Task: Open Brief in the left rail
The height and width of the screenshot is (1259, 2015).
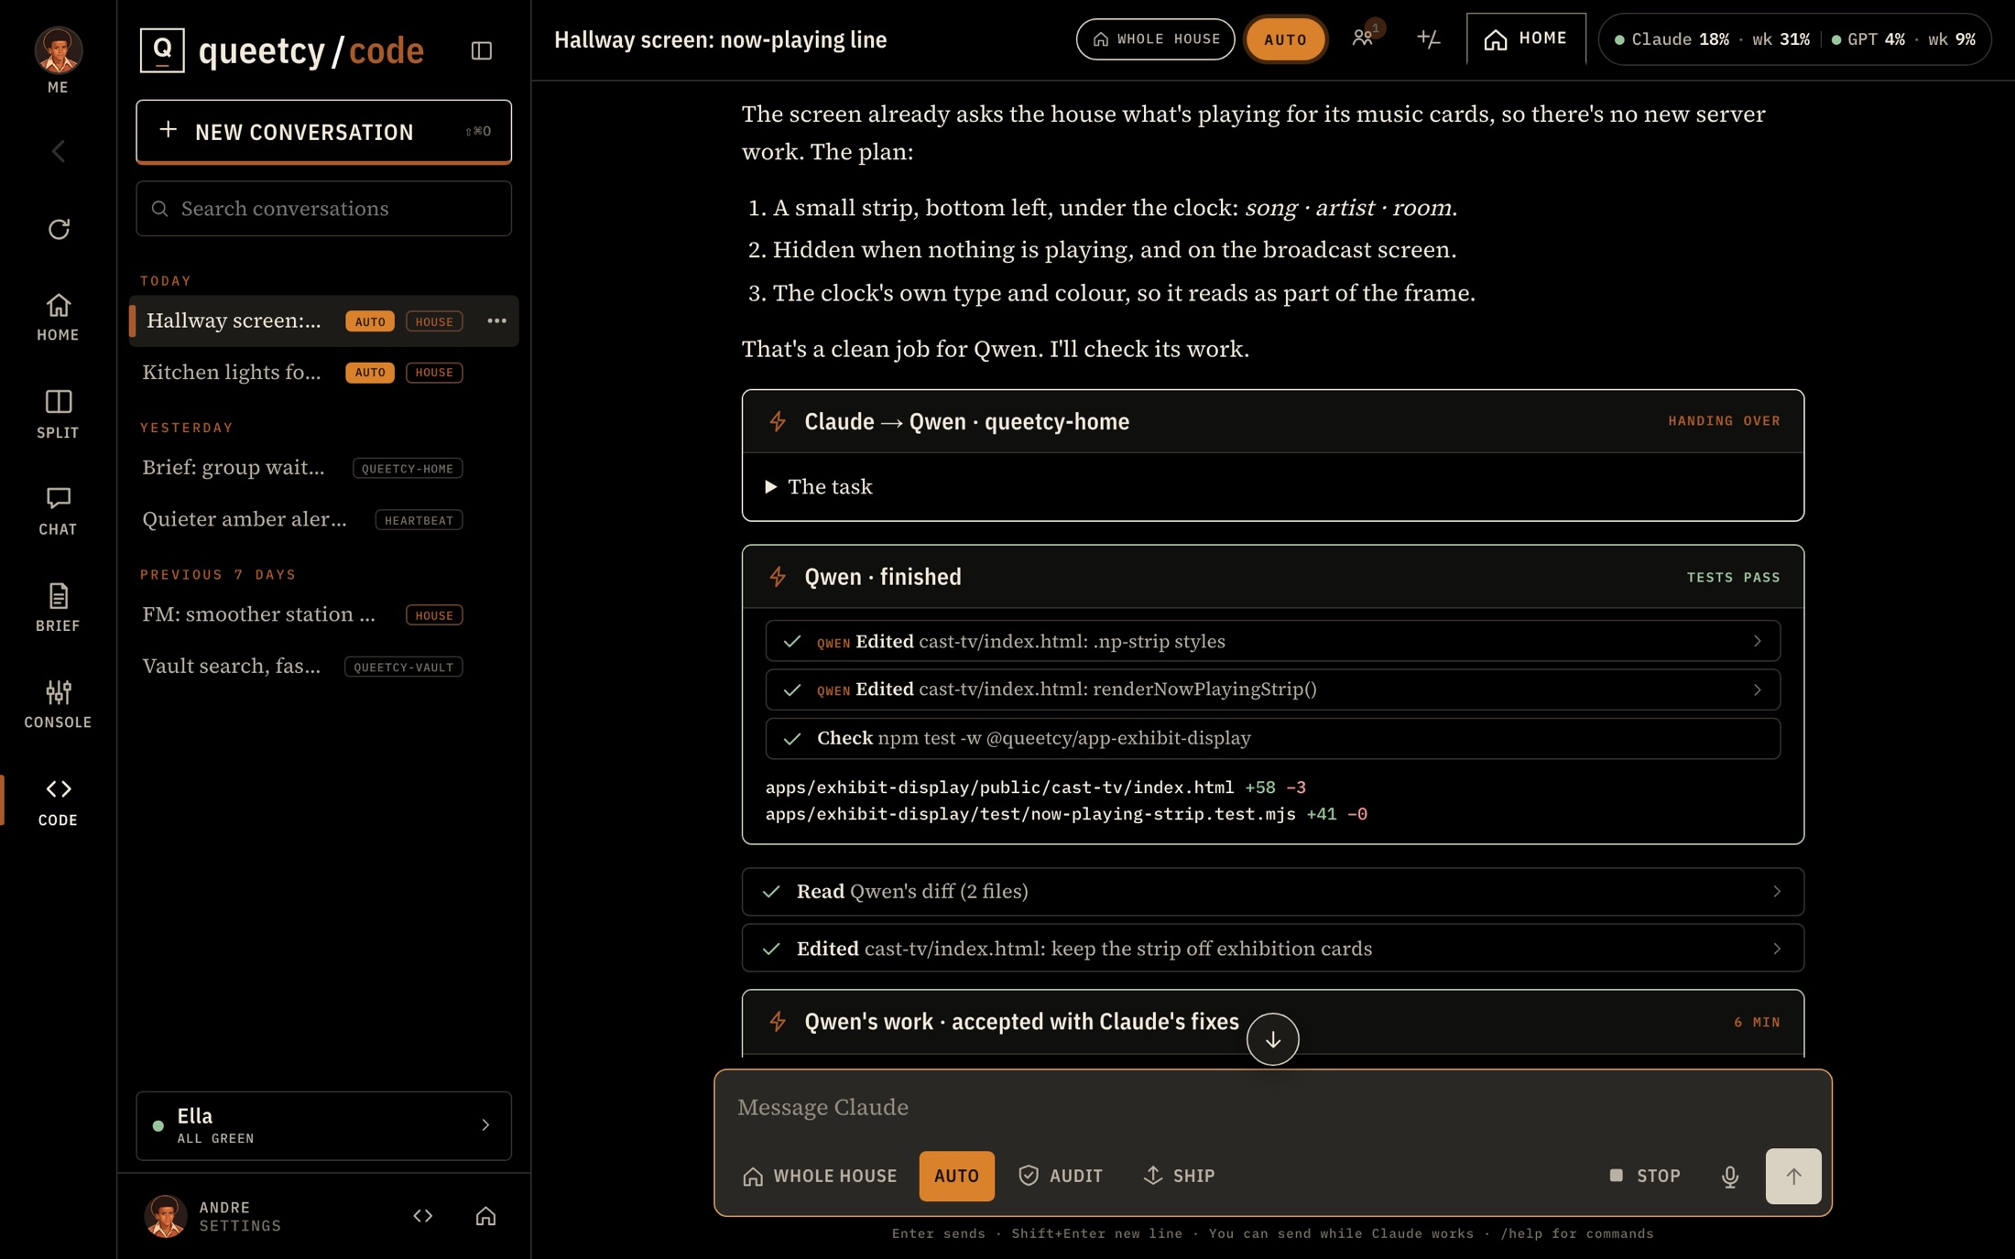Action: 58,608
